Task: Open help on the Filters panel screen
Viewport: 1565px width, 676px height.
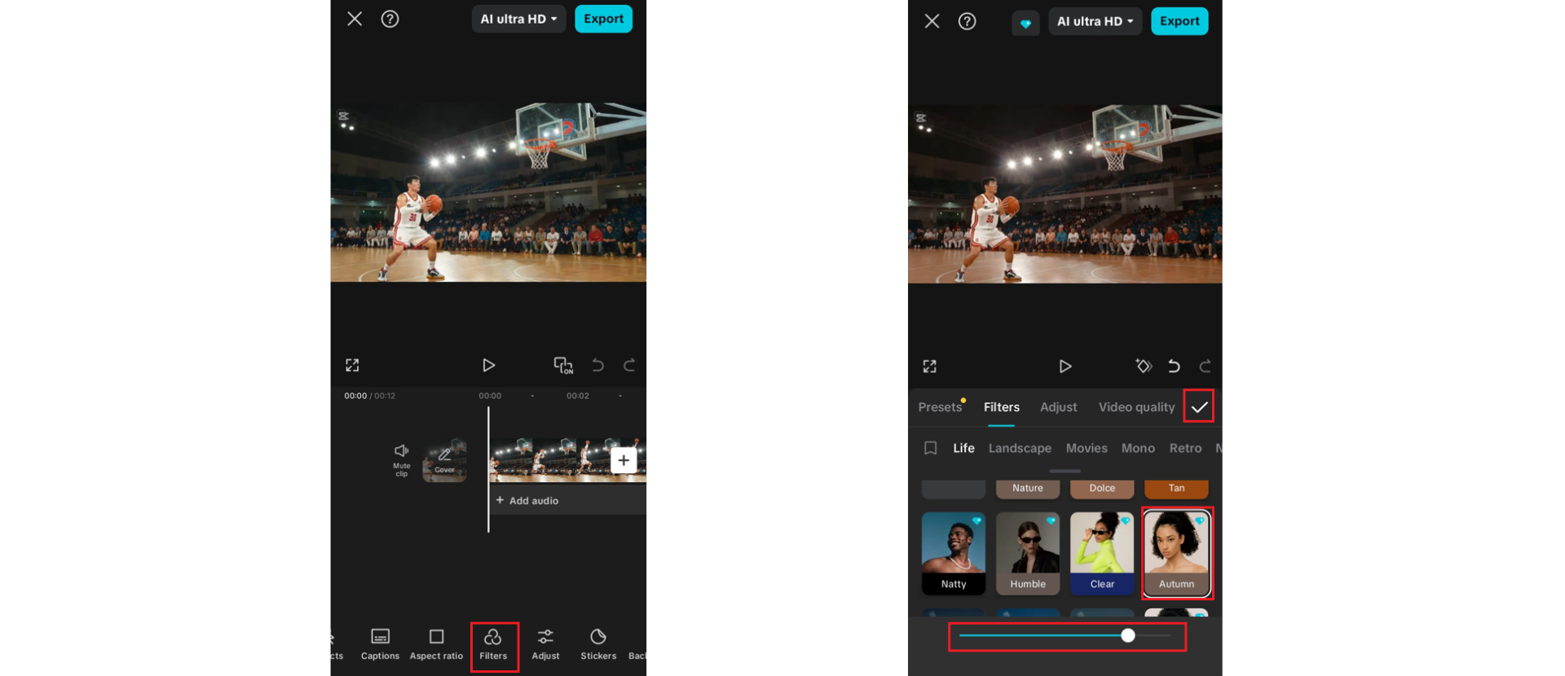Action: click(967, 21)
